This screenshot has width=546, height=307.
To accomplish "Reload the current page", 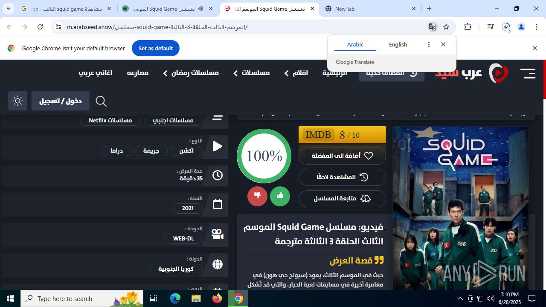I will 40,27.
